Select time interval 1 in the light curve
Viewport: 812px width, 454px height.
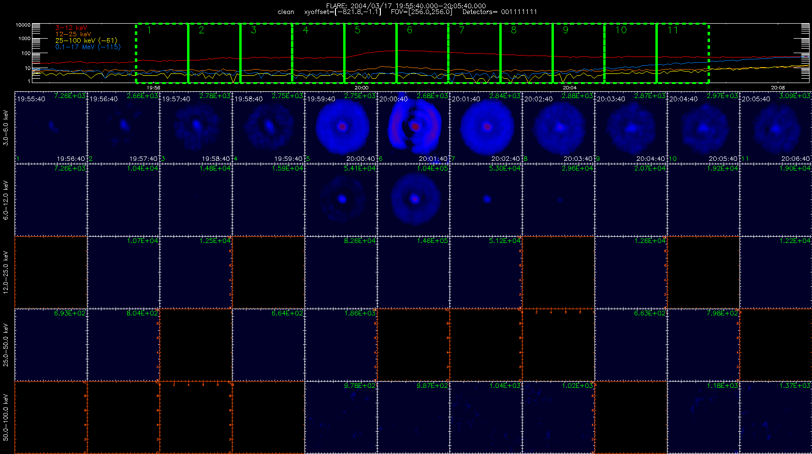click(162, 53)
